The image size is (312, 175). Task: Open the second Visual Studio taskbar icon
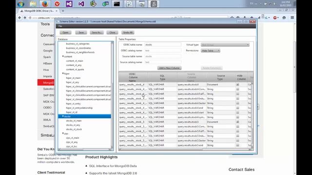[x=81, y=4]
